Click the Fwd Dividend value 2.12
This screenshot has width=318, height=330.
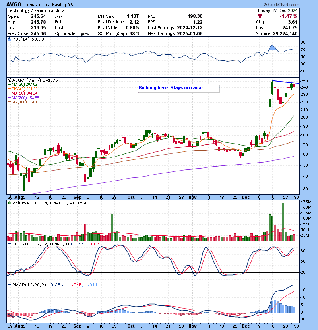[x=134, y=22]
